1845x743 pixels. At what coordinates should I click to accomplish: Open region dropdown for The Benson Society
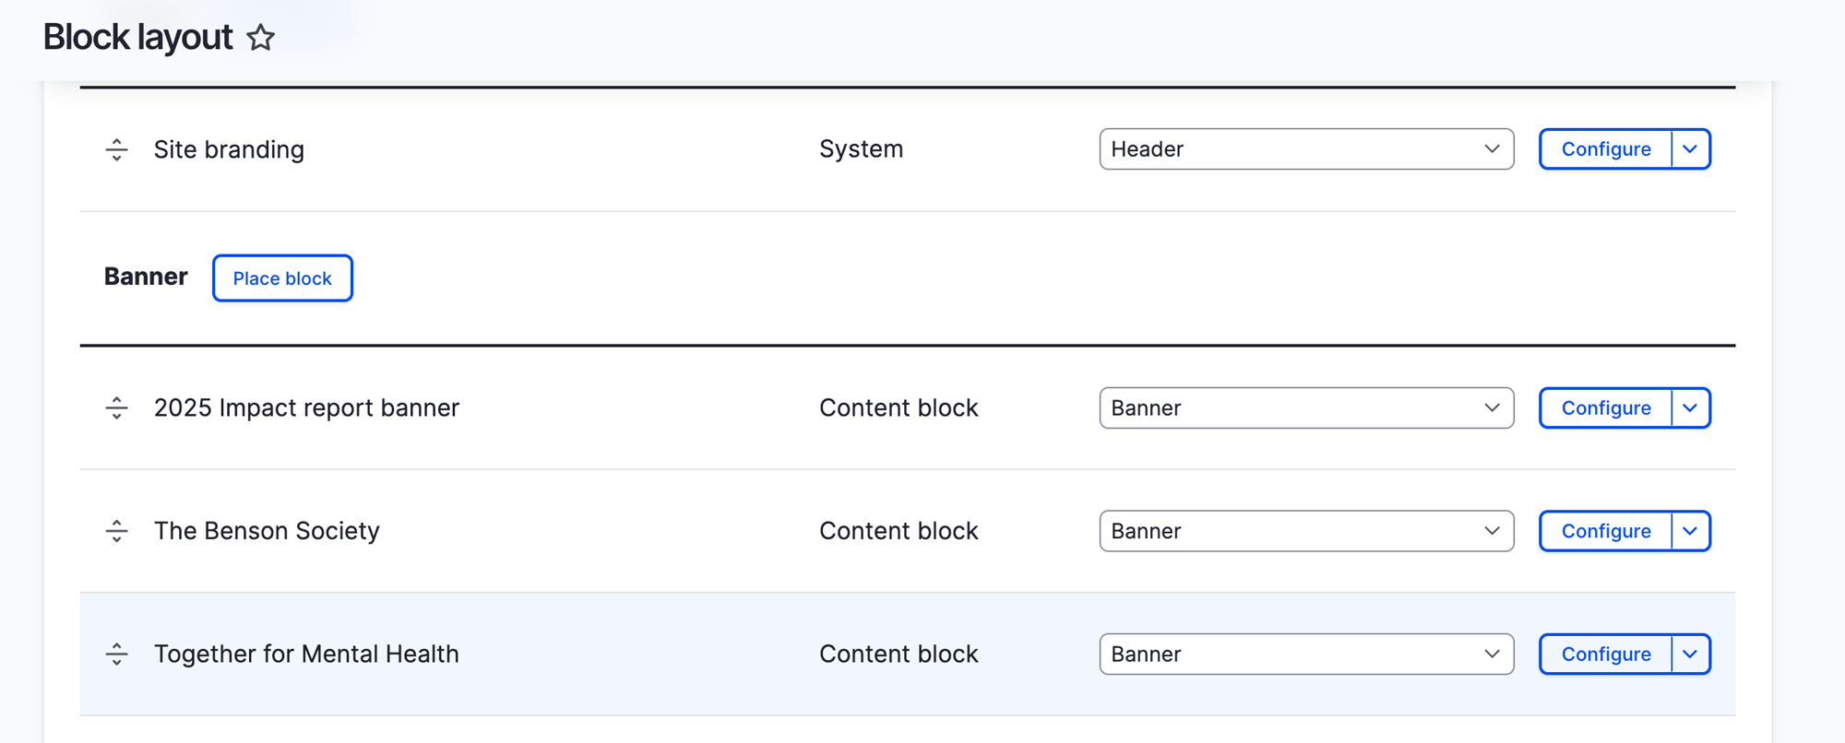(1305, 531)
